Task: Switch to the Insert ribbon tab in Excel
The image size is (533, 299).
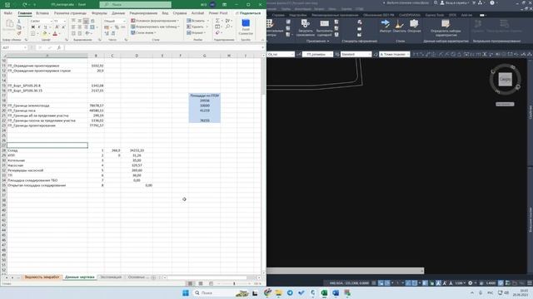Action: click(x=42, y=13)
